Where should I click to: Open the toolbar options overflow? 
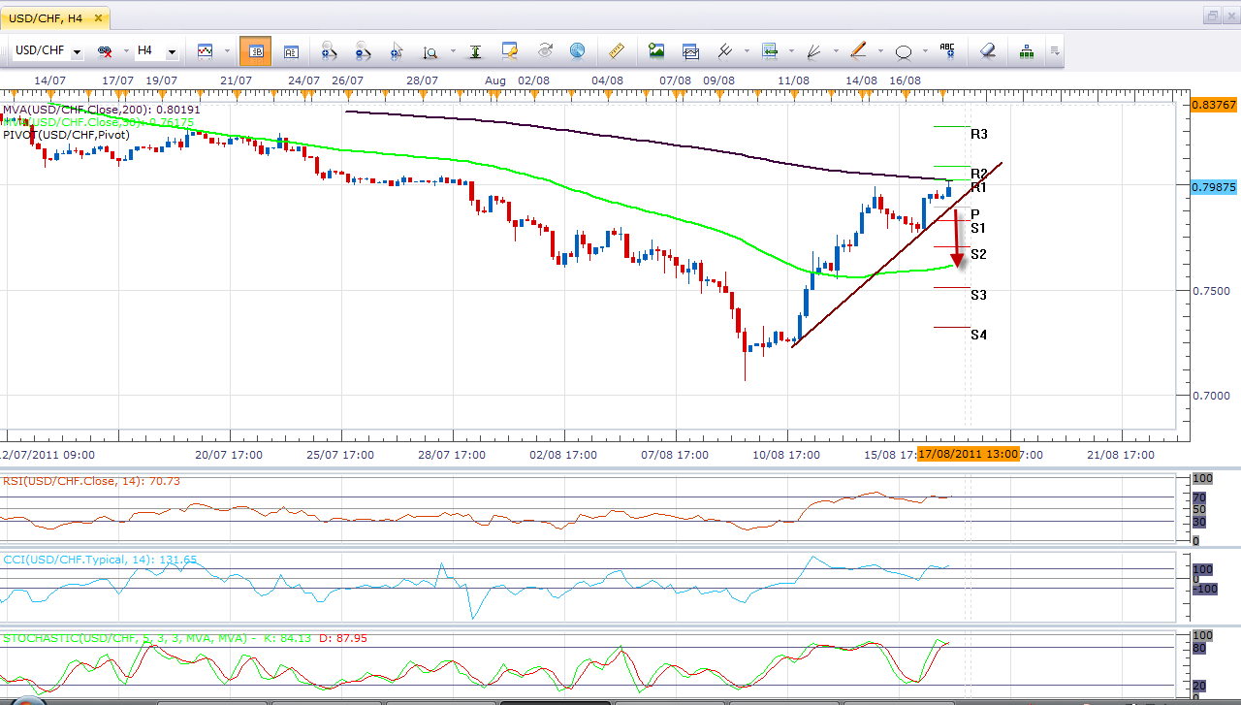click(1054, 50)
